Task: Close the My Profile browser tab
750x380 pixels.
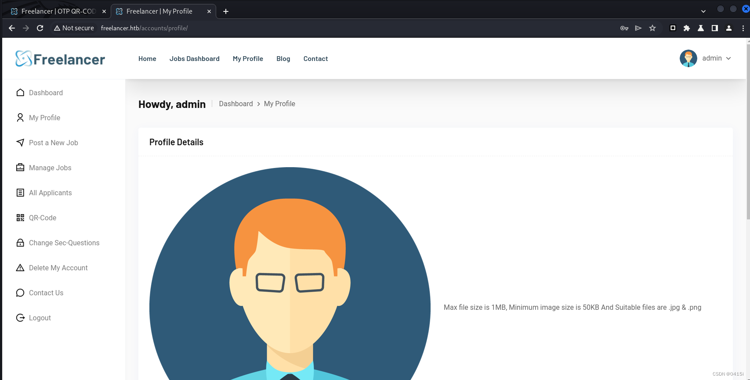Action: (209, 11)
